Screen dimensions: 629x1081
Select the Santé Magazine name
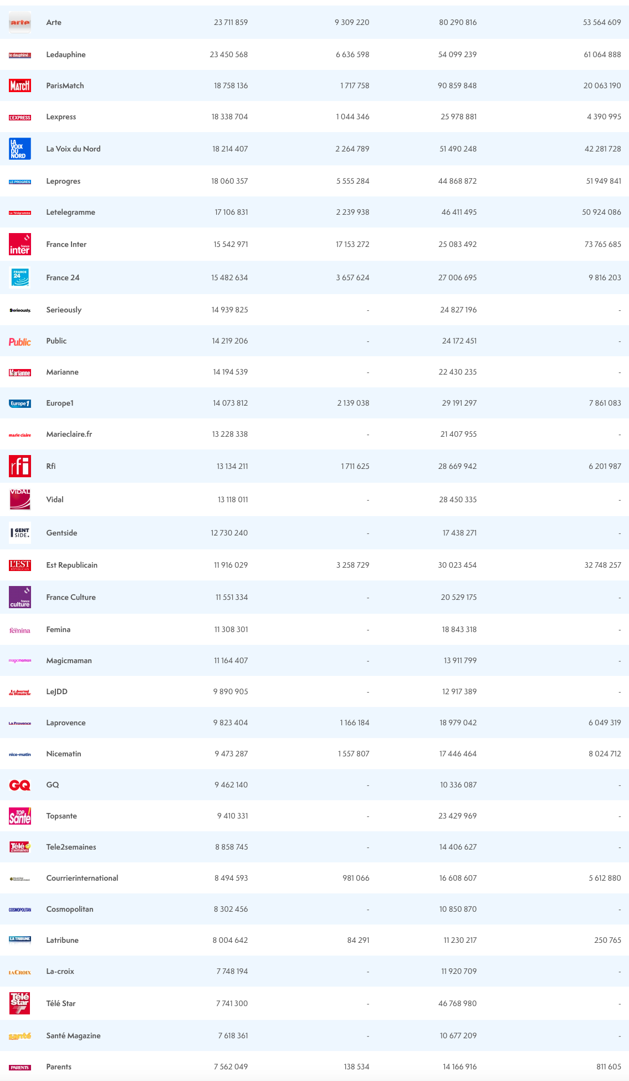(73, 1035)
